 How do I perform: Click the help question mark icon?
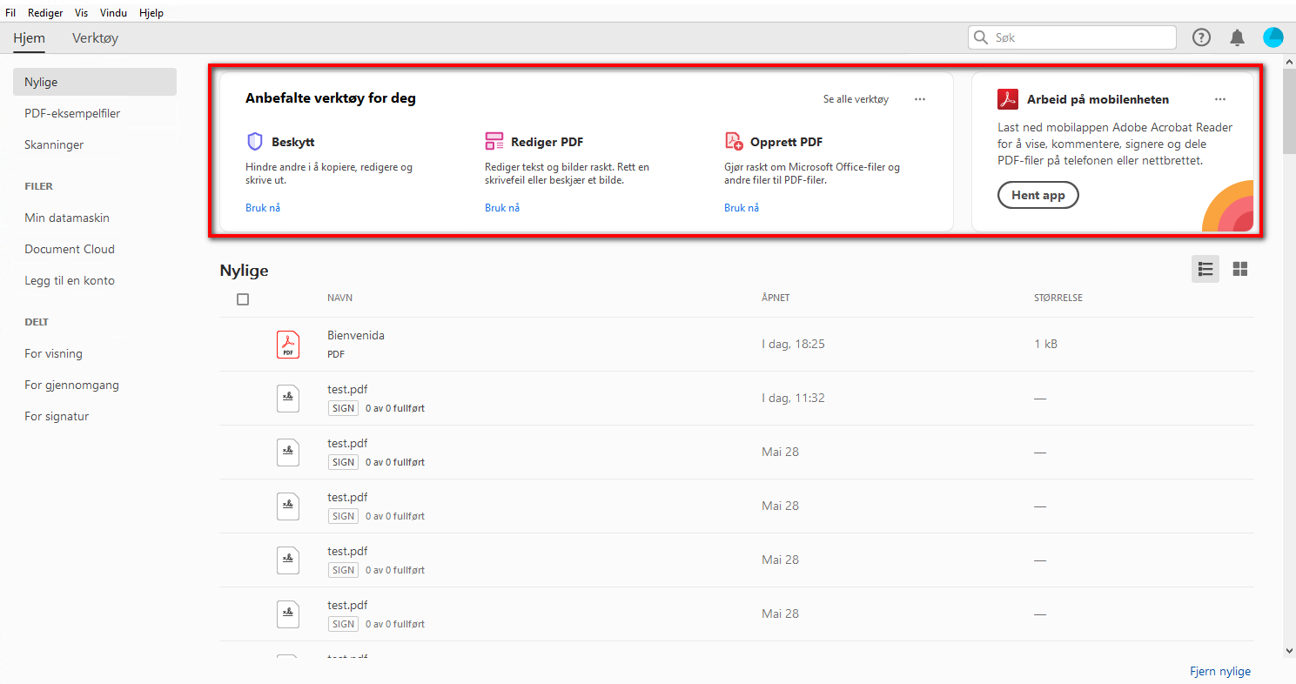pos(1201,37)
